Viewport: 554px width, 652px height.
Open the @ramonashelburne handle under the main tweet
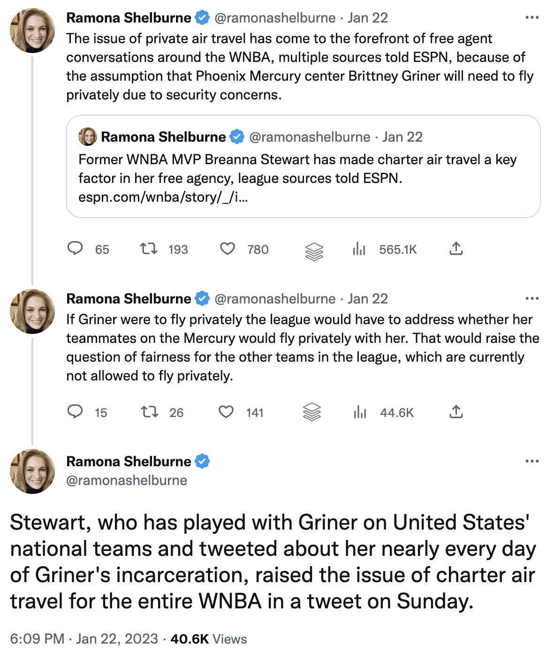[x=127, y=480]
